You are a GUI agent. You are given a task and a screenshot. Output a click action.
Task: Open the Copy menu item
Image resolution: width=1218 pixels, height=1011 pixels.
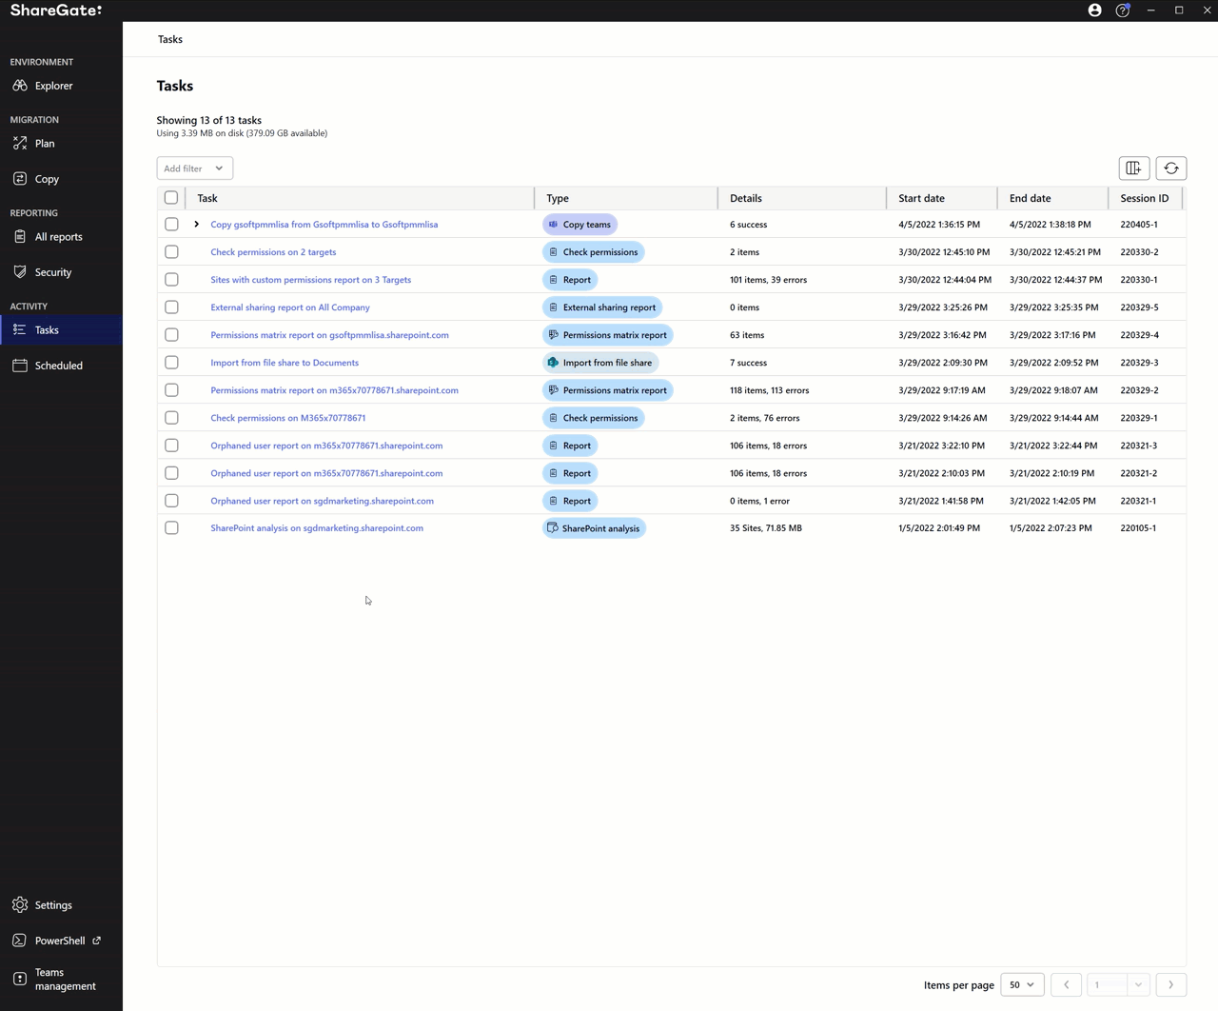pos(61,179)
